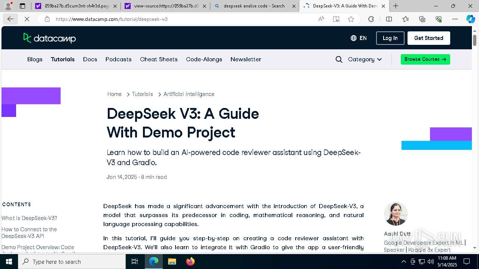Switch to deepseek analise code Search tab
The image size is (479, 269).
254,6
